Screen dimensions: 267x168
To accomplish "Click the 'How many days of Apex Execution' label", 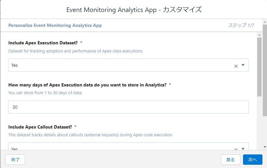I will pyautogui.click(x=87, y=85).
